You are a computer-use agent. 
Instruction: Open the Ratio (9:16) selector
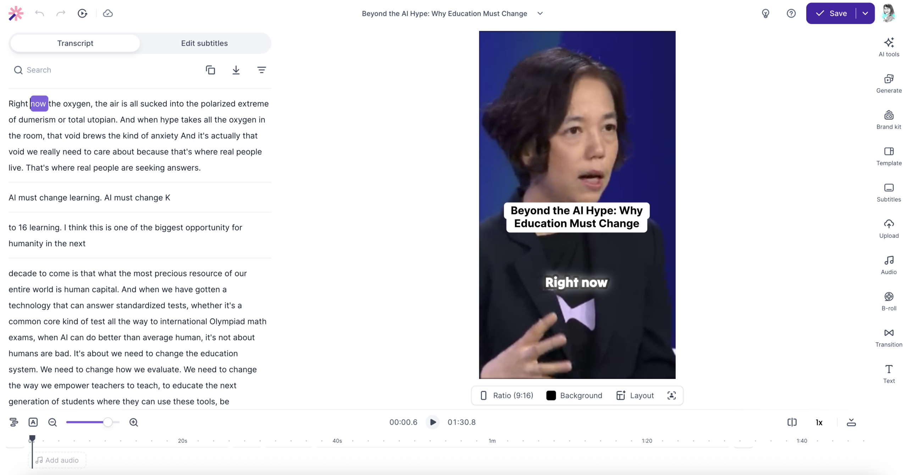point(506,395)
